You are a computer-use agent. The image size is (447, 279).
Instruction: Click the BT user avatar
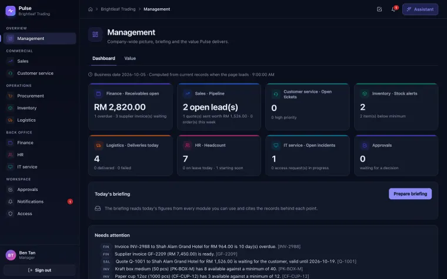coord(11,255)
